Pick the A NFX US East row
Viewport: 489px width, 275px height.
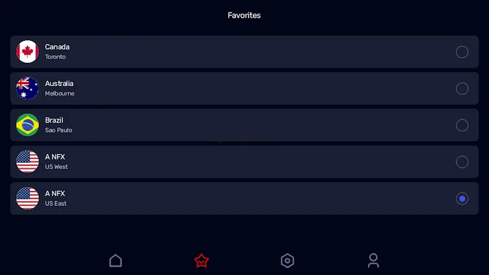click(244, 198)
